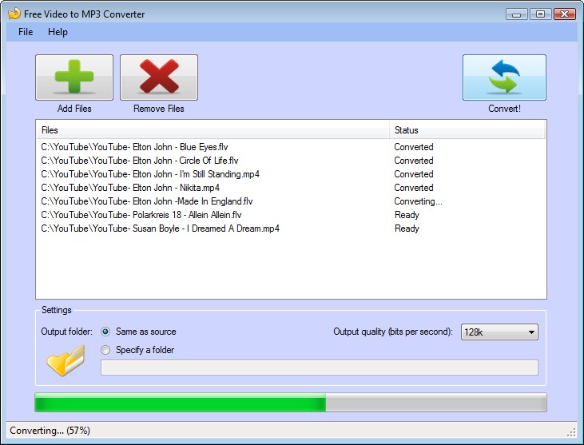Click the 'Converted' status of Blue Eyes row
This screenshot has width=584, height=445.
414,147
